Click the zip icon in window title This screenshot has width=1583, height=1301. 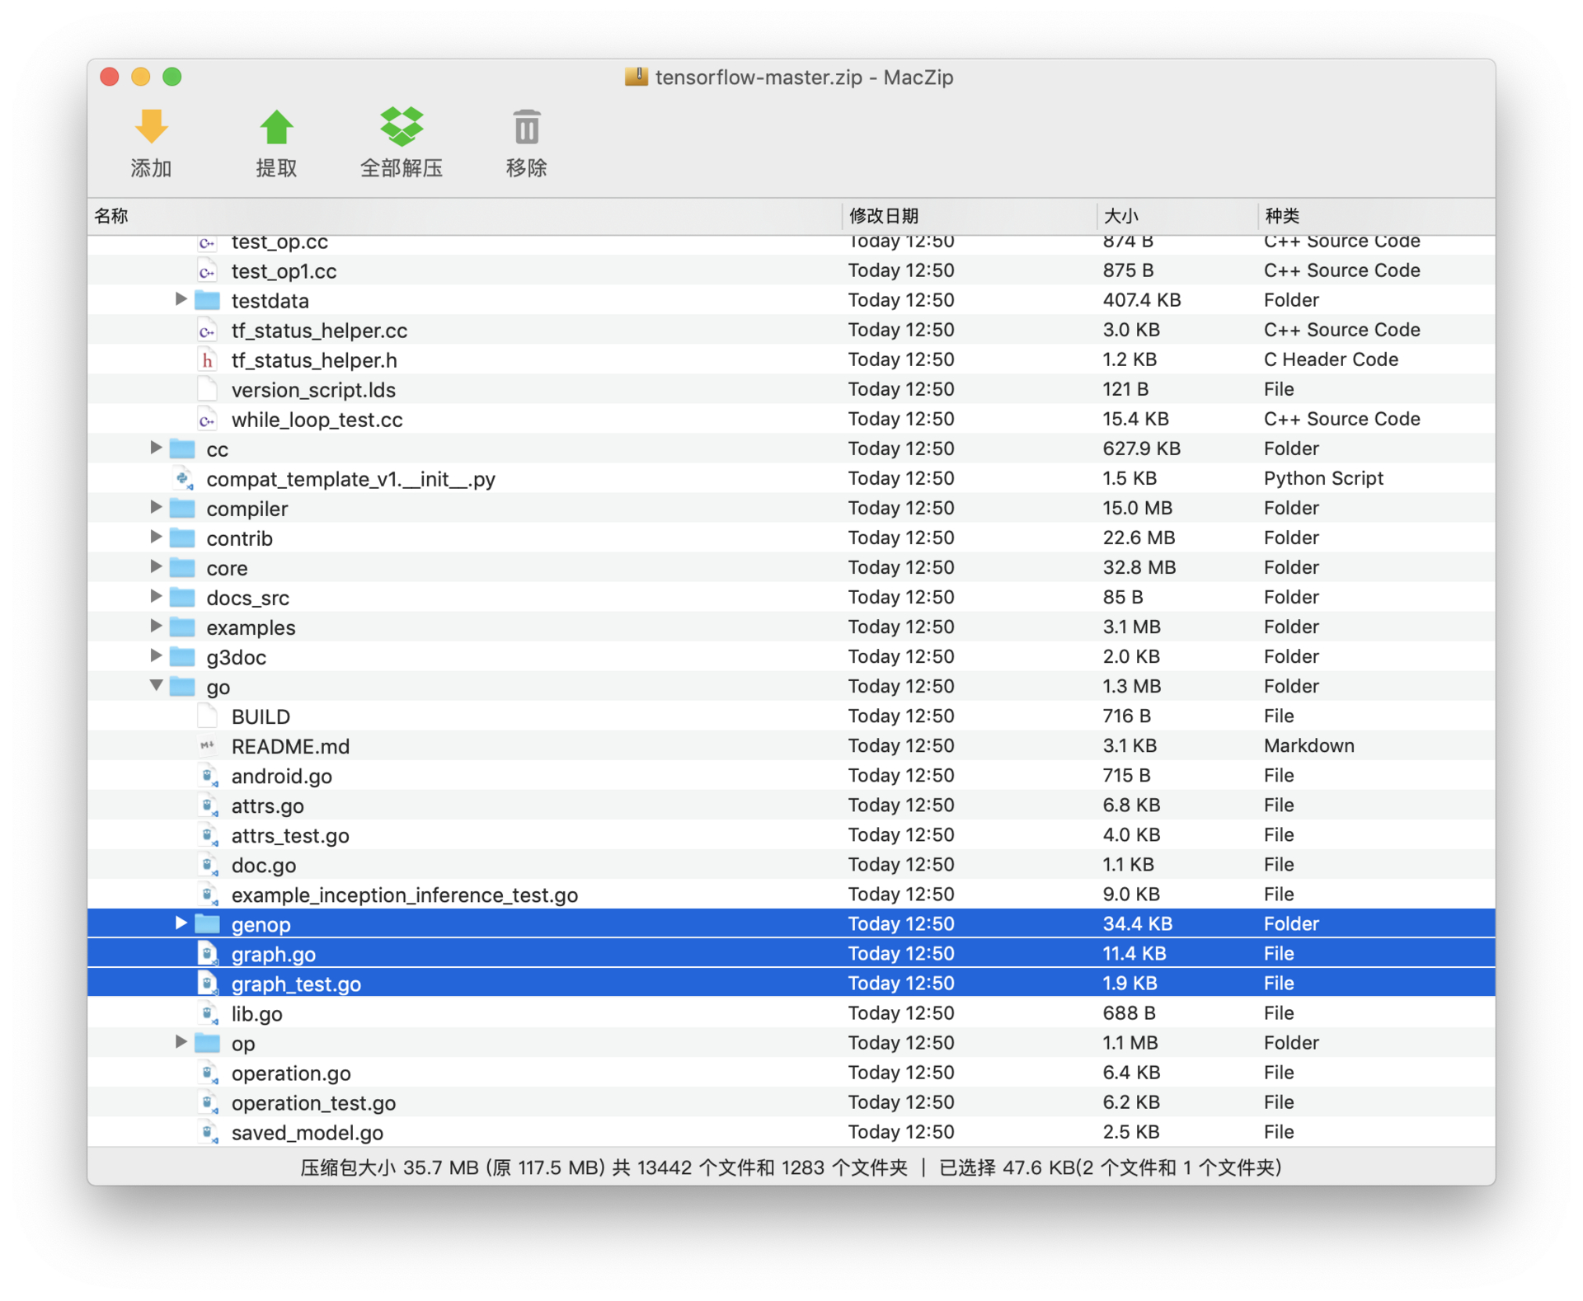pos(636,77)
